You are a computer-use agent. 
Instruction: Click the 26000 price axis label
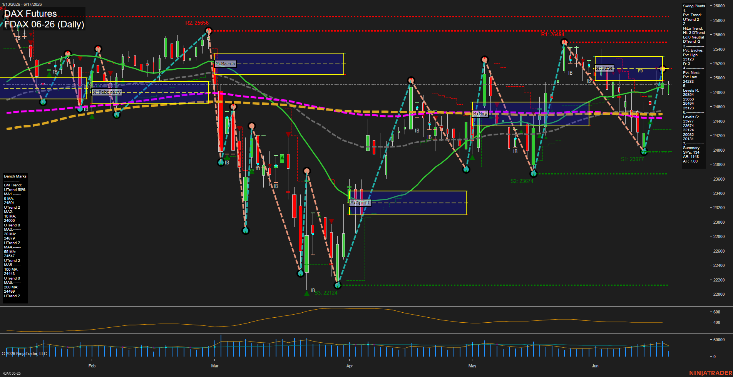click(719, 6)
